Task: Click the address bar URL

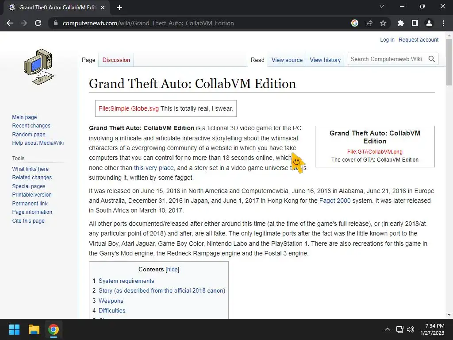Action: click(148, 23)
